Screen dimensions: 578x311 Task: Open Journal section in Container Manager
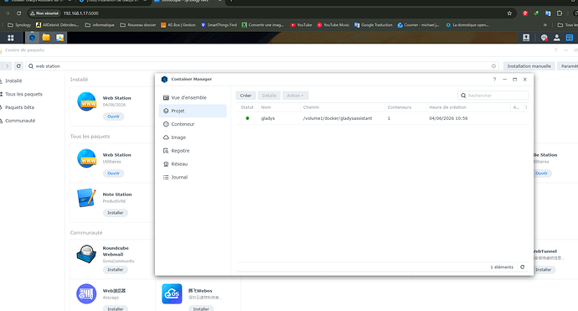(x=193, y=178)
